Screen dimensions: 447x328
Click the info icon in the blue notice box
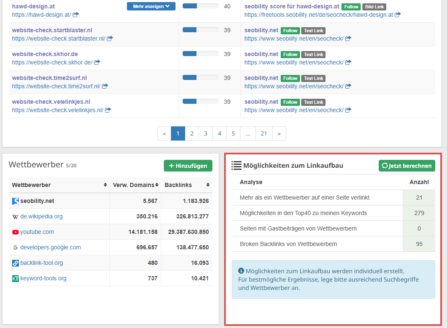241,271
